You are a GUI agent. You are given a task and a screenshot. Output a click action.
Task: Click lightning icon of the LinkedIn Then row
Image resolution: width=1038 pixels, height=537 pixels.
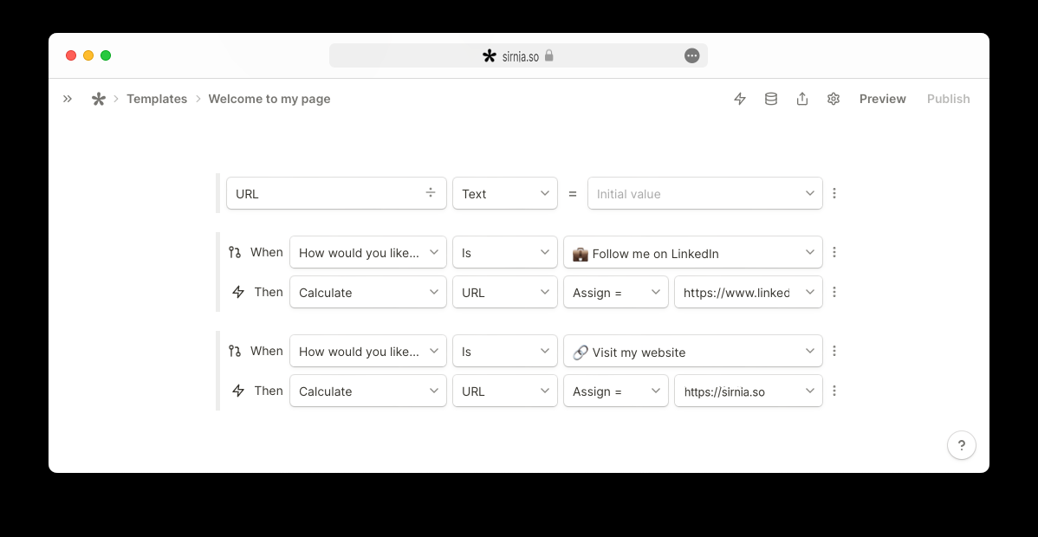tap(238, 292)
